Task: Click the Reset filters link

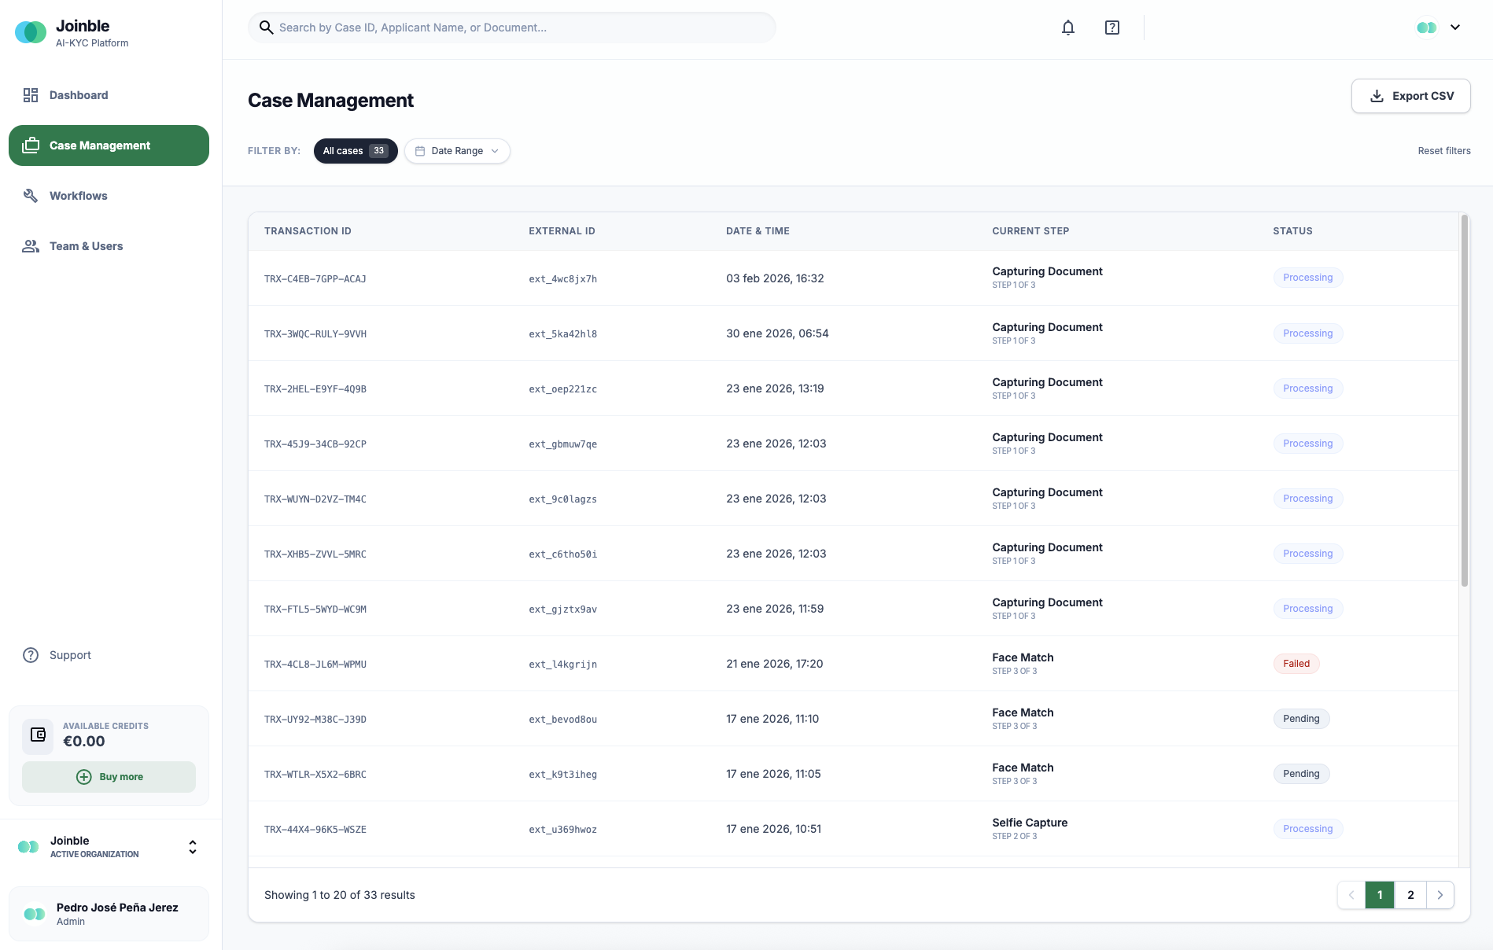Action: (x=1443, y=150)
